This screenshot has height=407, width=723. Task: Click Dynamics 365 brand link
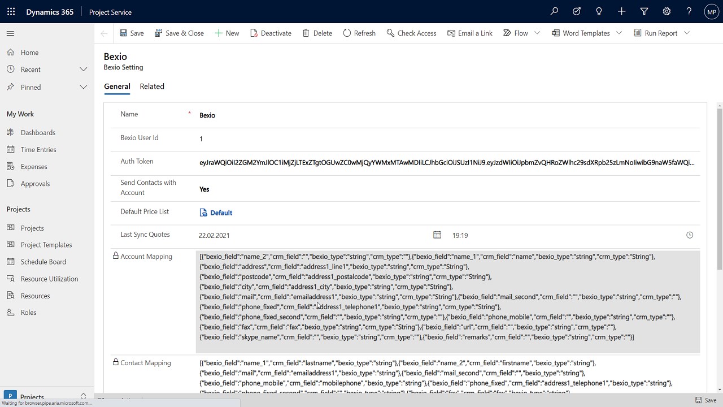tap(50, 12)
